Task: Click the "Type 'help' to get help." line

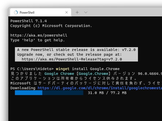Action: 37,40
